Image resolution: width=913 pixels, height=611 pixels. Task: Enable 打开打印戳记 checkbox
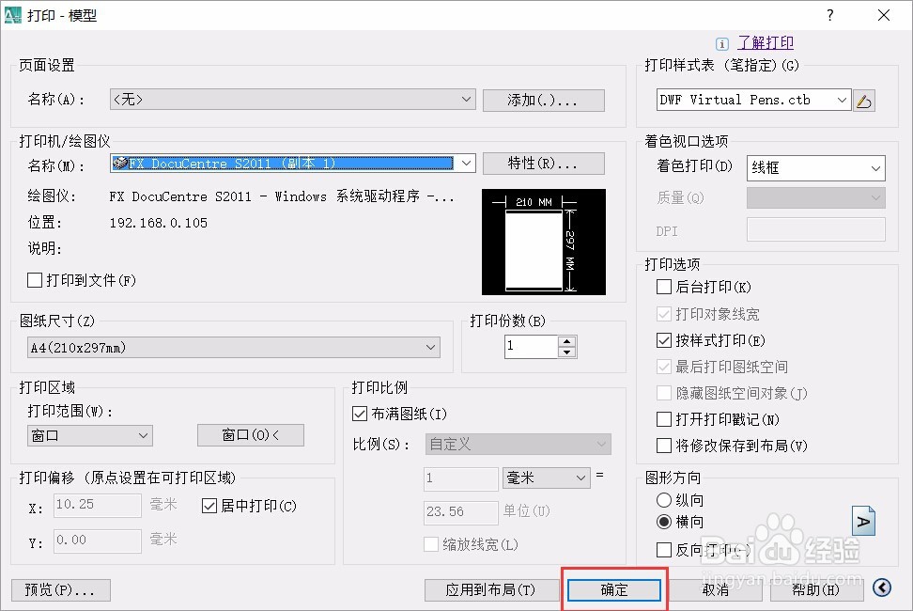pos(664,419)
